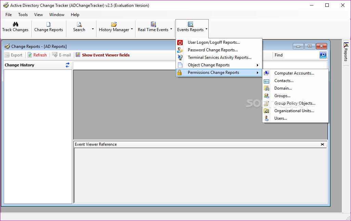Choose Terminal Services Activity Reports entry

pyautogui.click(x=219, y=57)
